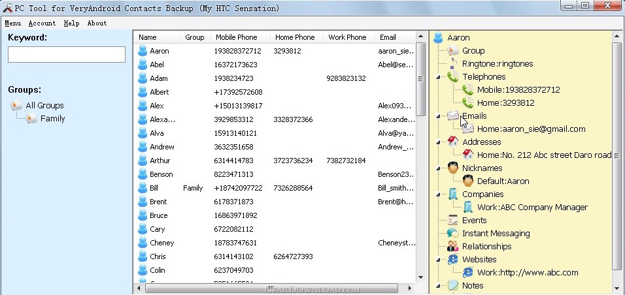The width and height of the screenshot is (625, 295).
Task: Click the Websites browser icon
Action: (453, 260)
